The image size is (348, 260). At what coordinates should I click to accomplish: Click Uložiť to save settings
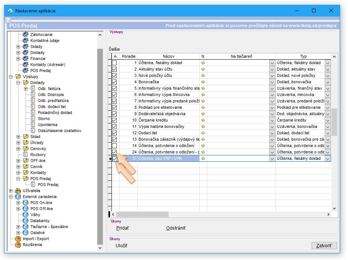tap(122, 246)
